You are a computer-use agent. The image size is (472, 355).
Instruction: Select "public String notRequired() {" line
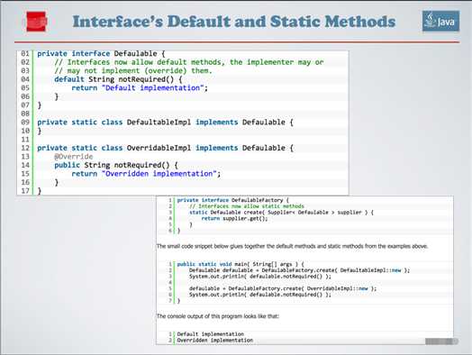point(116,165)
